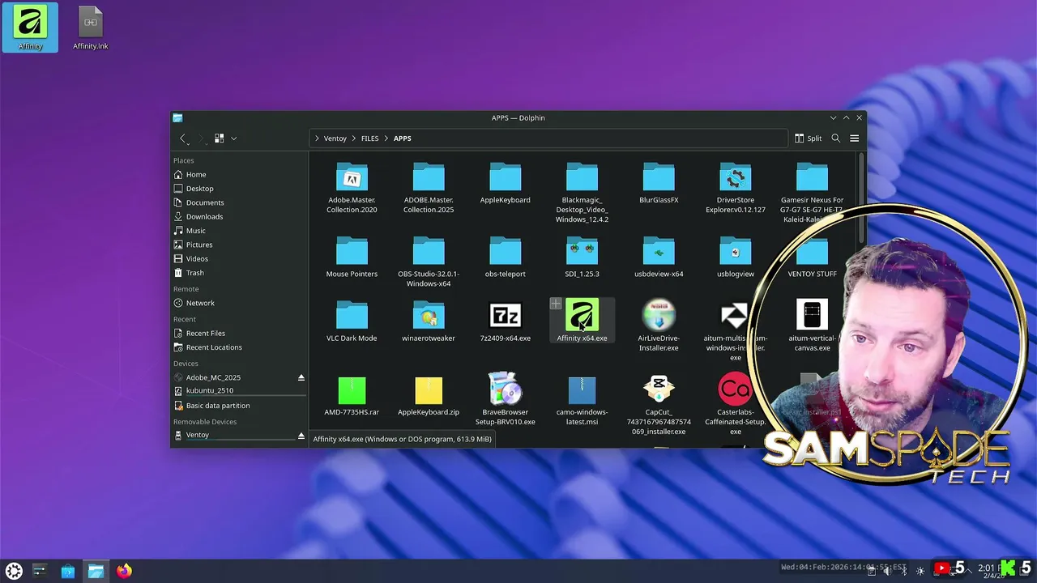Switch to icons view mode button

[x=219, y=138]
